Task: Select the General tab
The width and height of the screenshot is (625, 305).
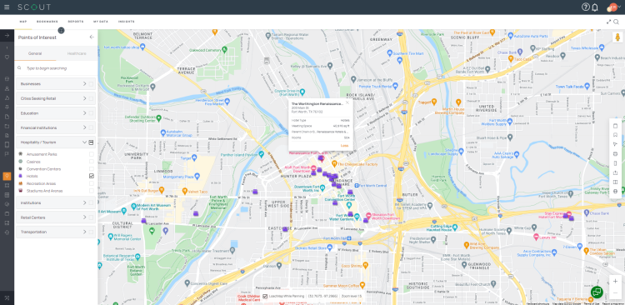Action: tap(35, 53)
